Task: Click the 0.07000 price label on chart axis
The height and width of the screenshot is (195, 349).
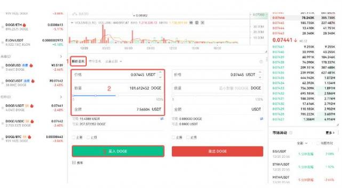Action: (259, 15)
